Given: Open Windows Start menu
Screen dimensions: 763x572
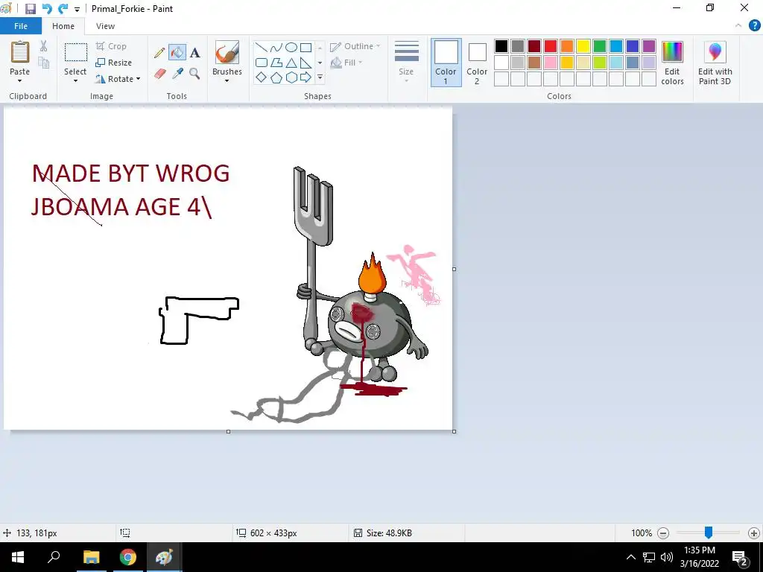Looking at the screenshot, I should 18,557.
